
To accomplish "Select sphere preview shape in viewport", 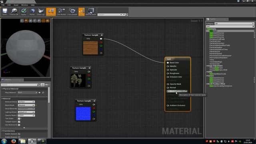I will point(26,21).
